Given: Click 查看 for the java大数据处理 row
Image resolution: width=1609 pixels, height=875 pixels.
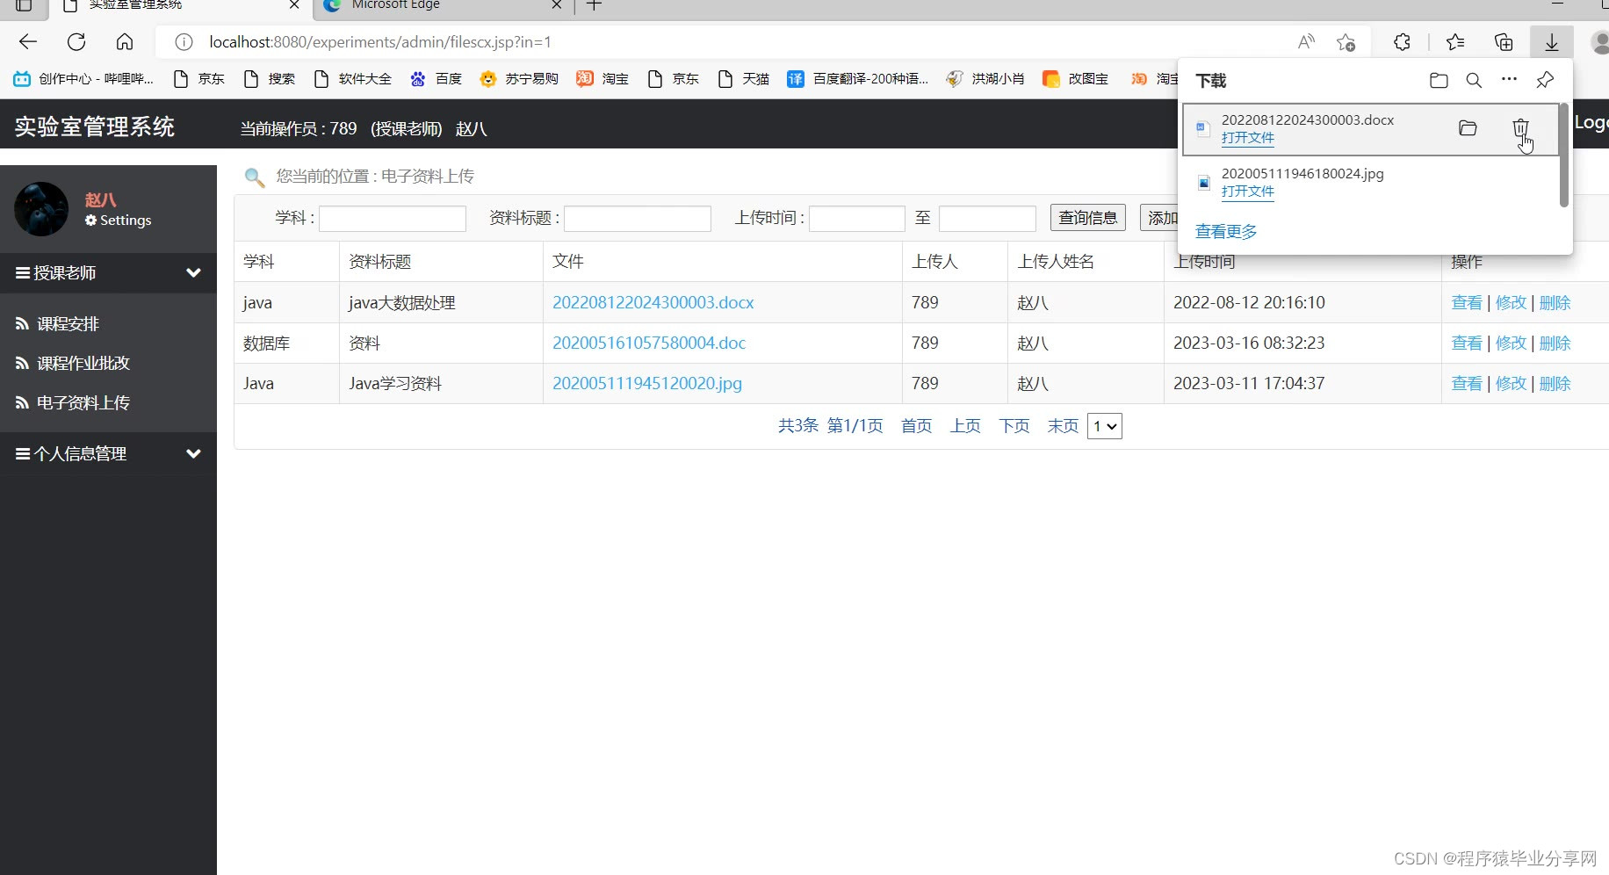Looking at the screenshot, I should [x=1467, y=303].
